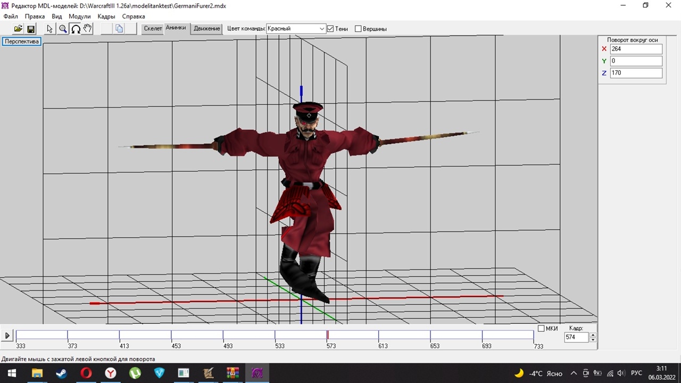681x383 pixels.
Task: Click the X rotation input field
Action: (x=636, y=49)
